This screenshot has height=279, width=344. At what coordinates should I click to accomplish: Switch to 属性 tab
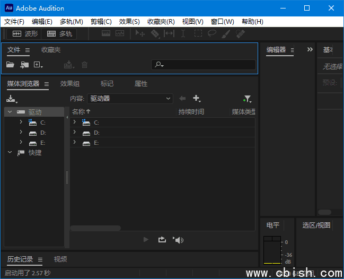point(141,84)
